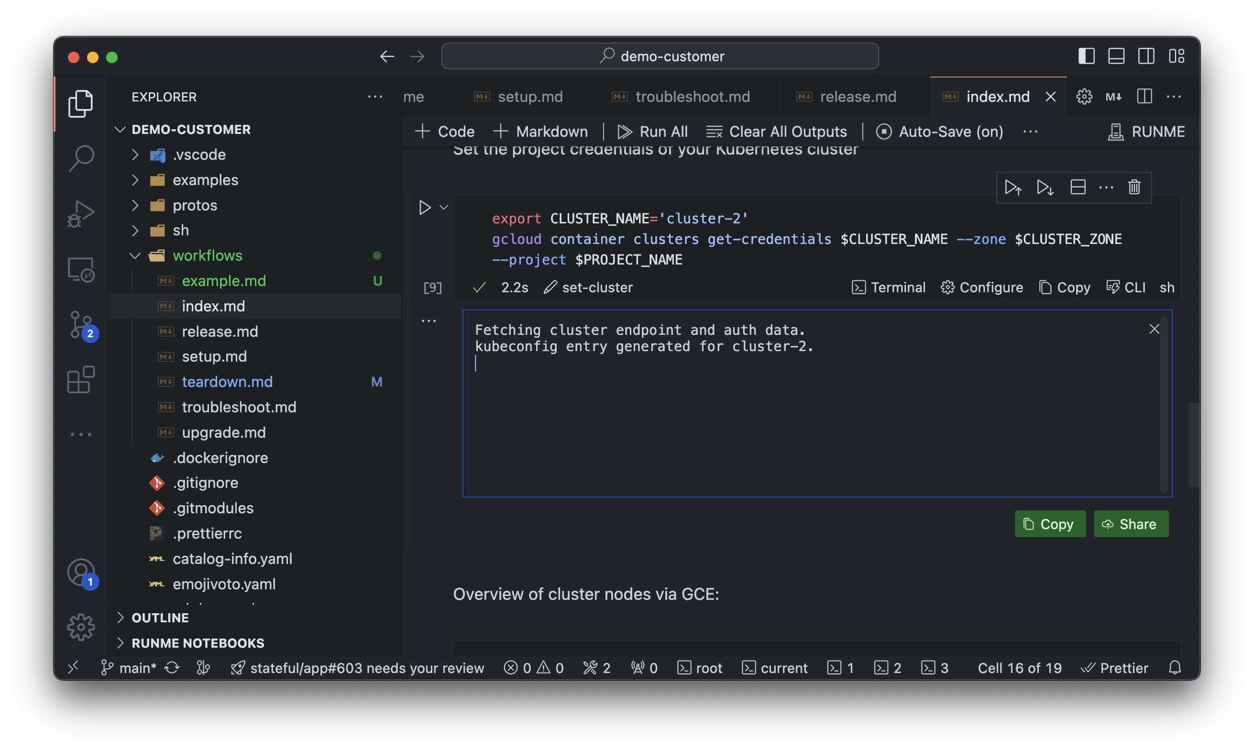Open Explorer views and more actions
The width and height of the screenshot is (1254, 751).
tap(375, 97)
